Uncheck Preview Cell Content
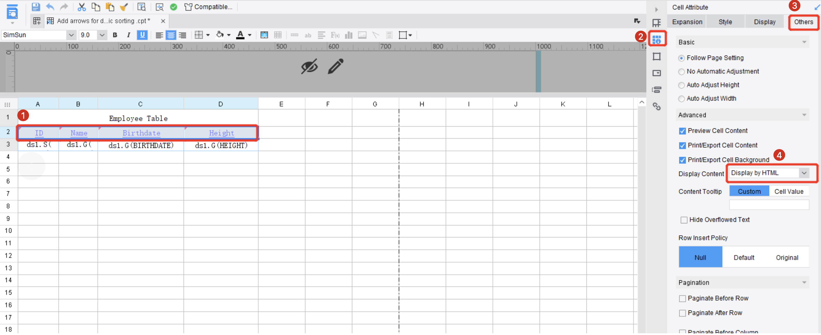 click(682, 131)
